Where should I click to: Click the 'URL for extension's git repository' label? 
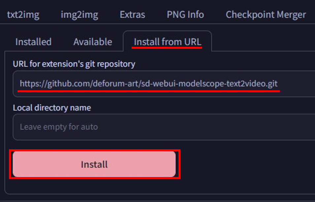click(74, 64)
